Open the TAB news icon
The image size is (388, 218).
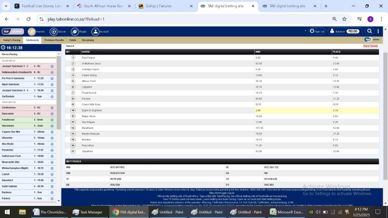[x=368, y=40]
